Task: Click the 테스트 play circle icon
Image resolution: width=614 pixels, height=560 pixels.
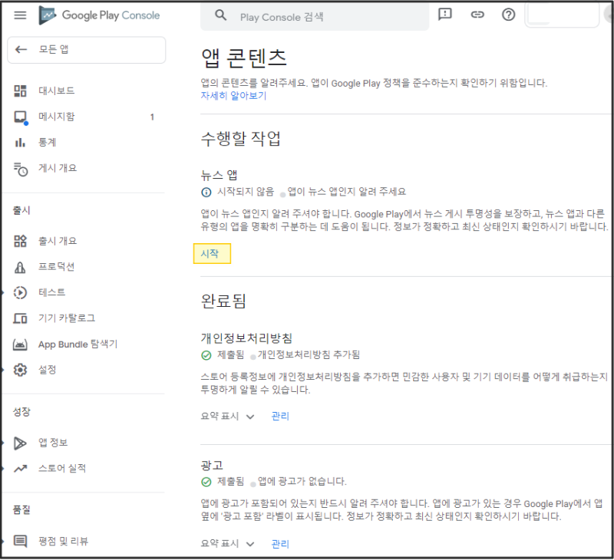Action: coord(20,293)
